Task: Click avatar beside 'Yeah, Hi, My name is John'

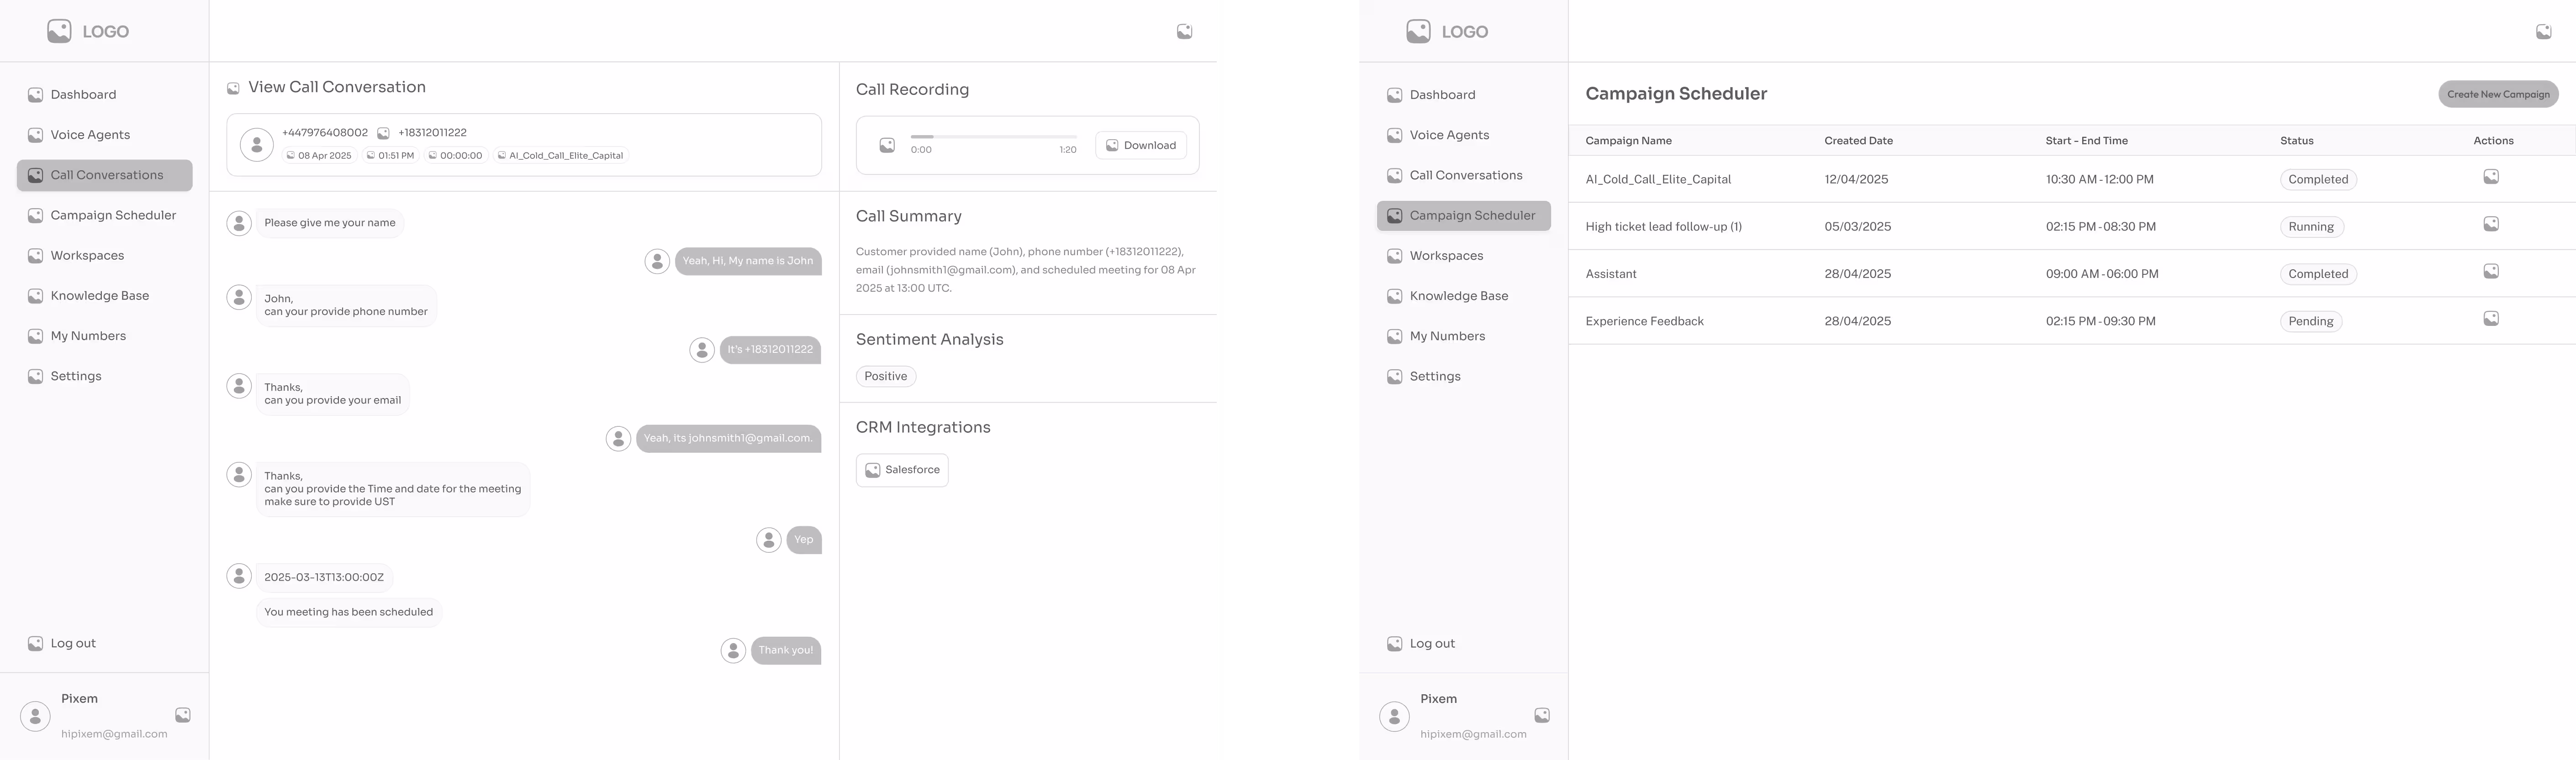Action: [657, 261]
